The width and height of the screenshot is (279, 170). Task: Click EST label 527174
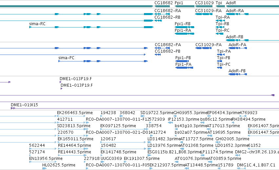(x=37, y=152)
